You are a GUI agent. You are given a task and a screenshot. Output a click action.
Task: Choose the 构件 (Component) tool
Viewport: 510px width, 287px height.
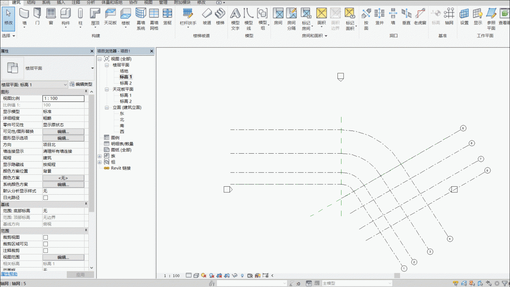[x=65, y=18]
